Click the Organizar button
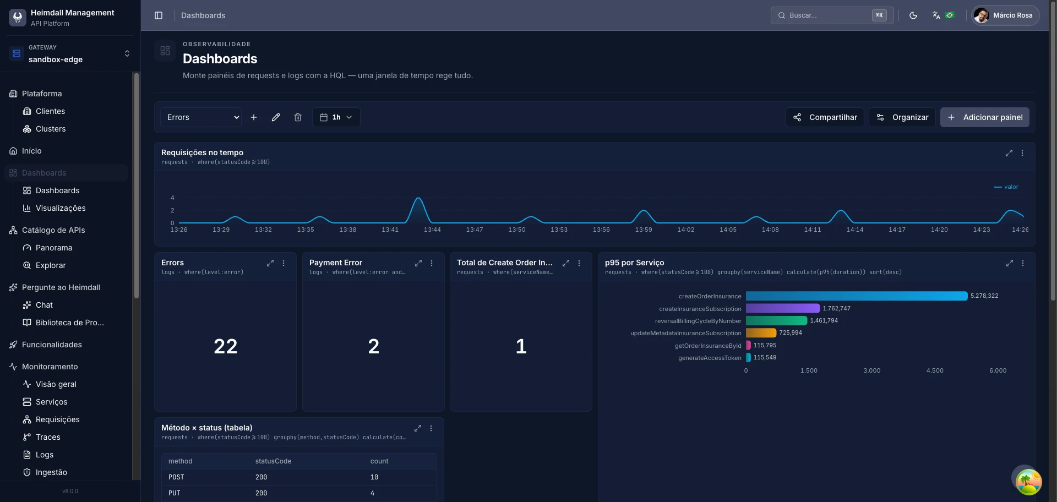 click(902, 117)
